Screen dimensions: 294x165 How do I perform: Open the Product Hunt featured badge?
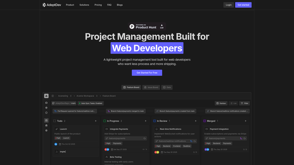coord(147,27)
